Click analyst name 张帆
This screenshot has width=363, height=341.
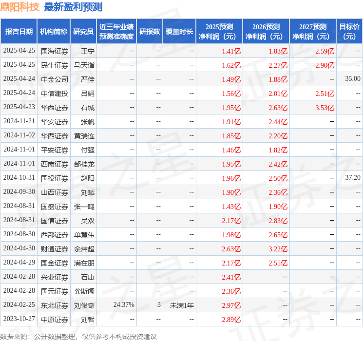point(88,122)
